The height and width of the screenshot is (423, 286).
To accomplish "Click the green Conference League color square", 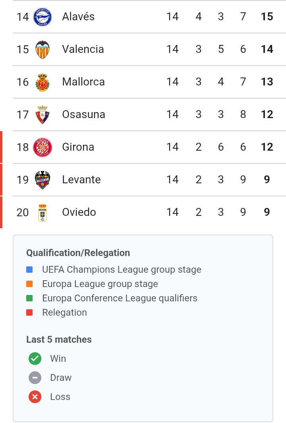I will [x=29, y=298].
